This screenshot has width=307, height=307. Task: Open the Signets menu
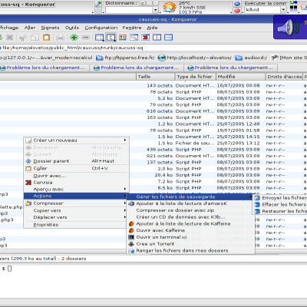coord(50,28)
